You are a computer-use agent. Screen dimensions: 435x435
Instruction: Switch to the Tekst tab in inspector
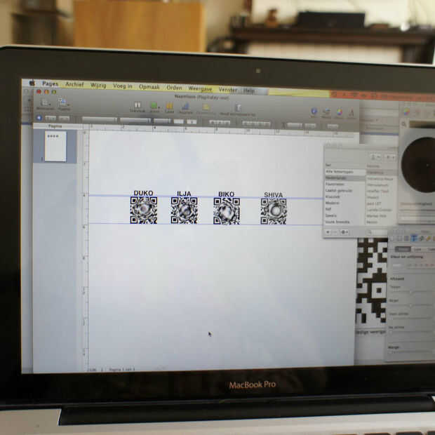(403, 249)
